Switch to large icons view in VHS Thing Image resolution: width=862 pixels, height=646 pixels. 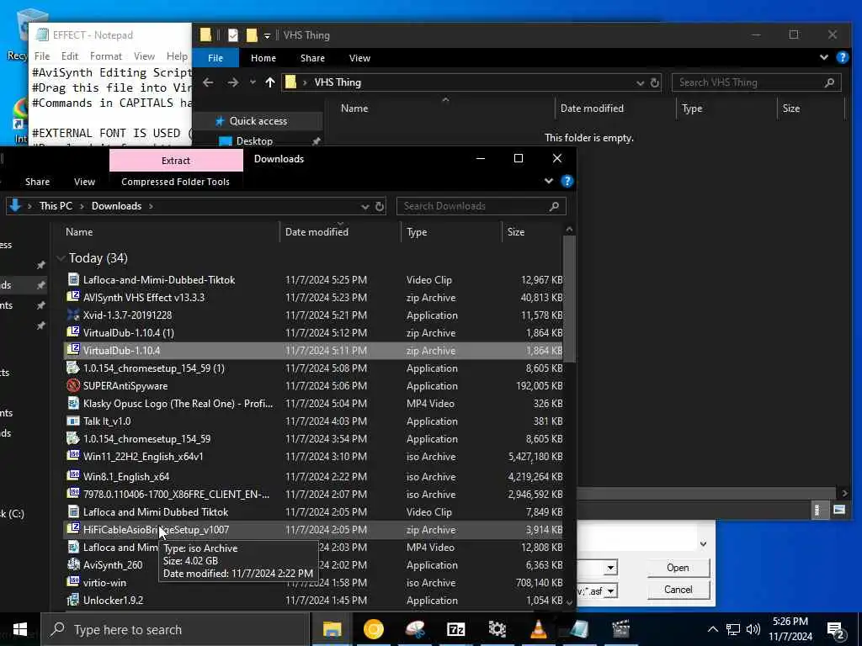coord(839,510)
